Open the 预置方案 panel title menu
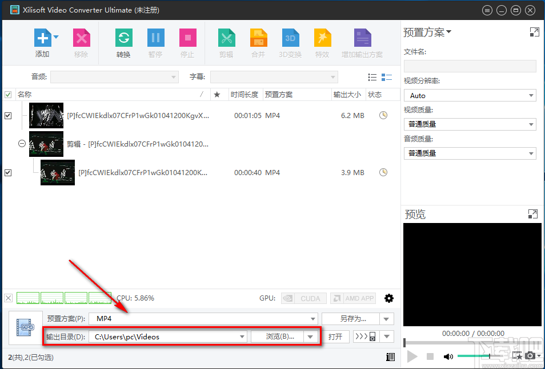This screenshot has width=545, height=369. (x=427, y=33)
